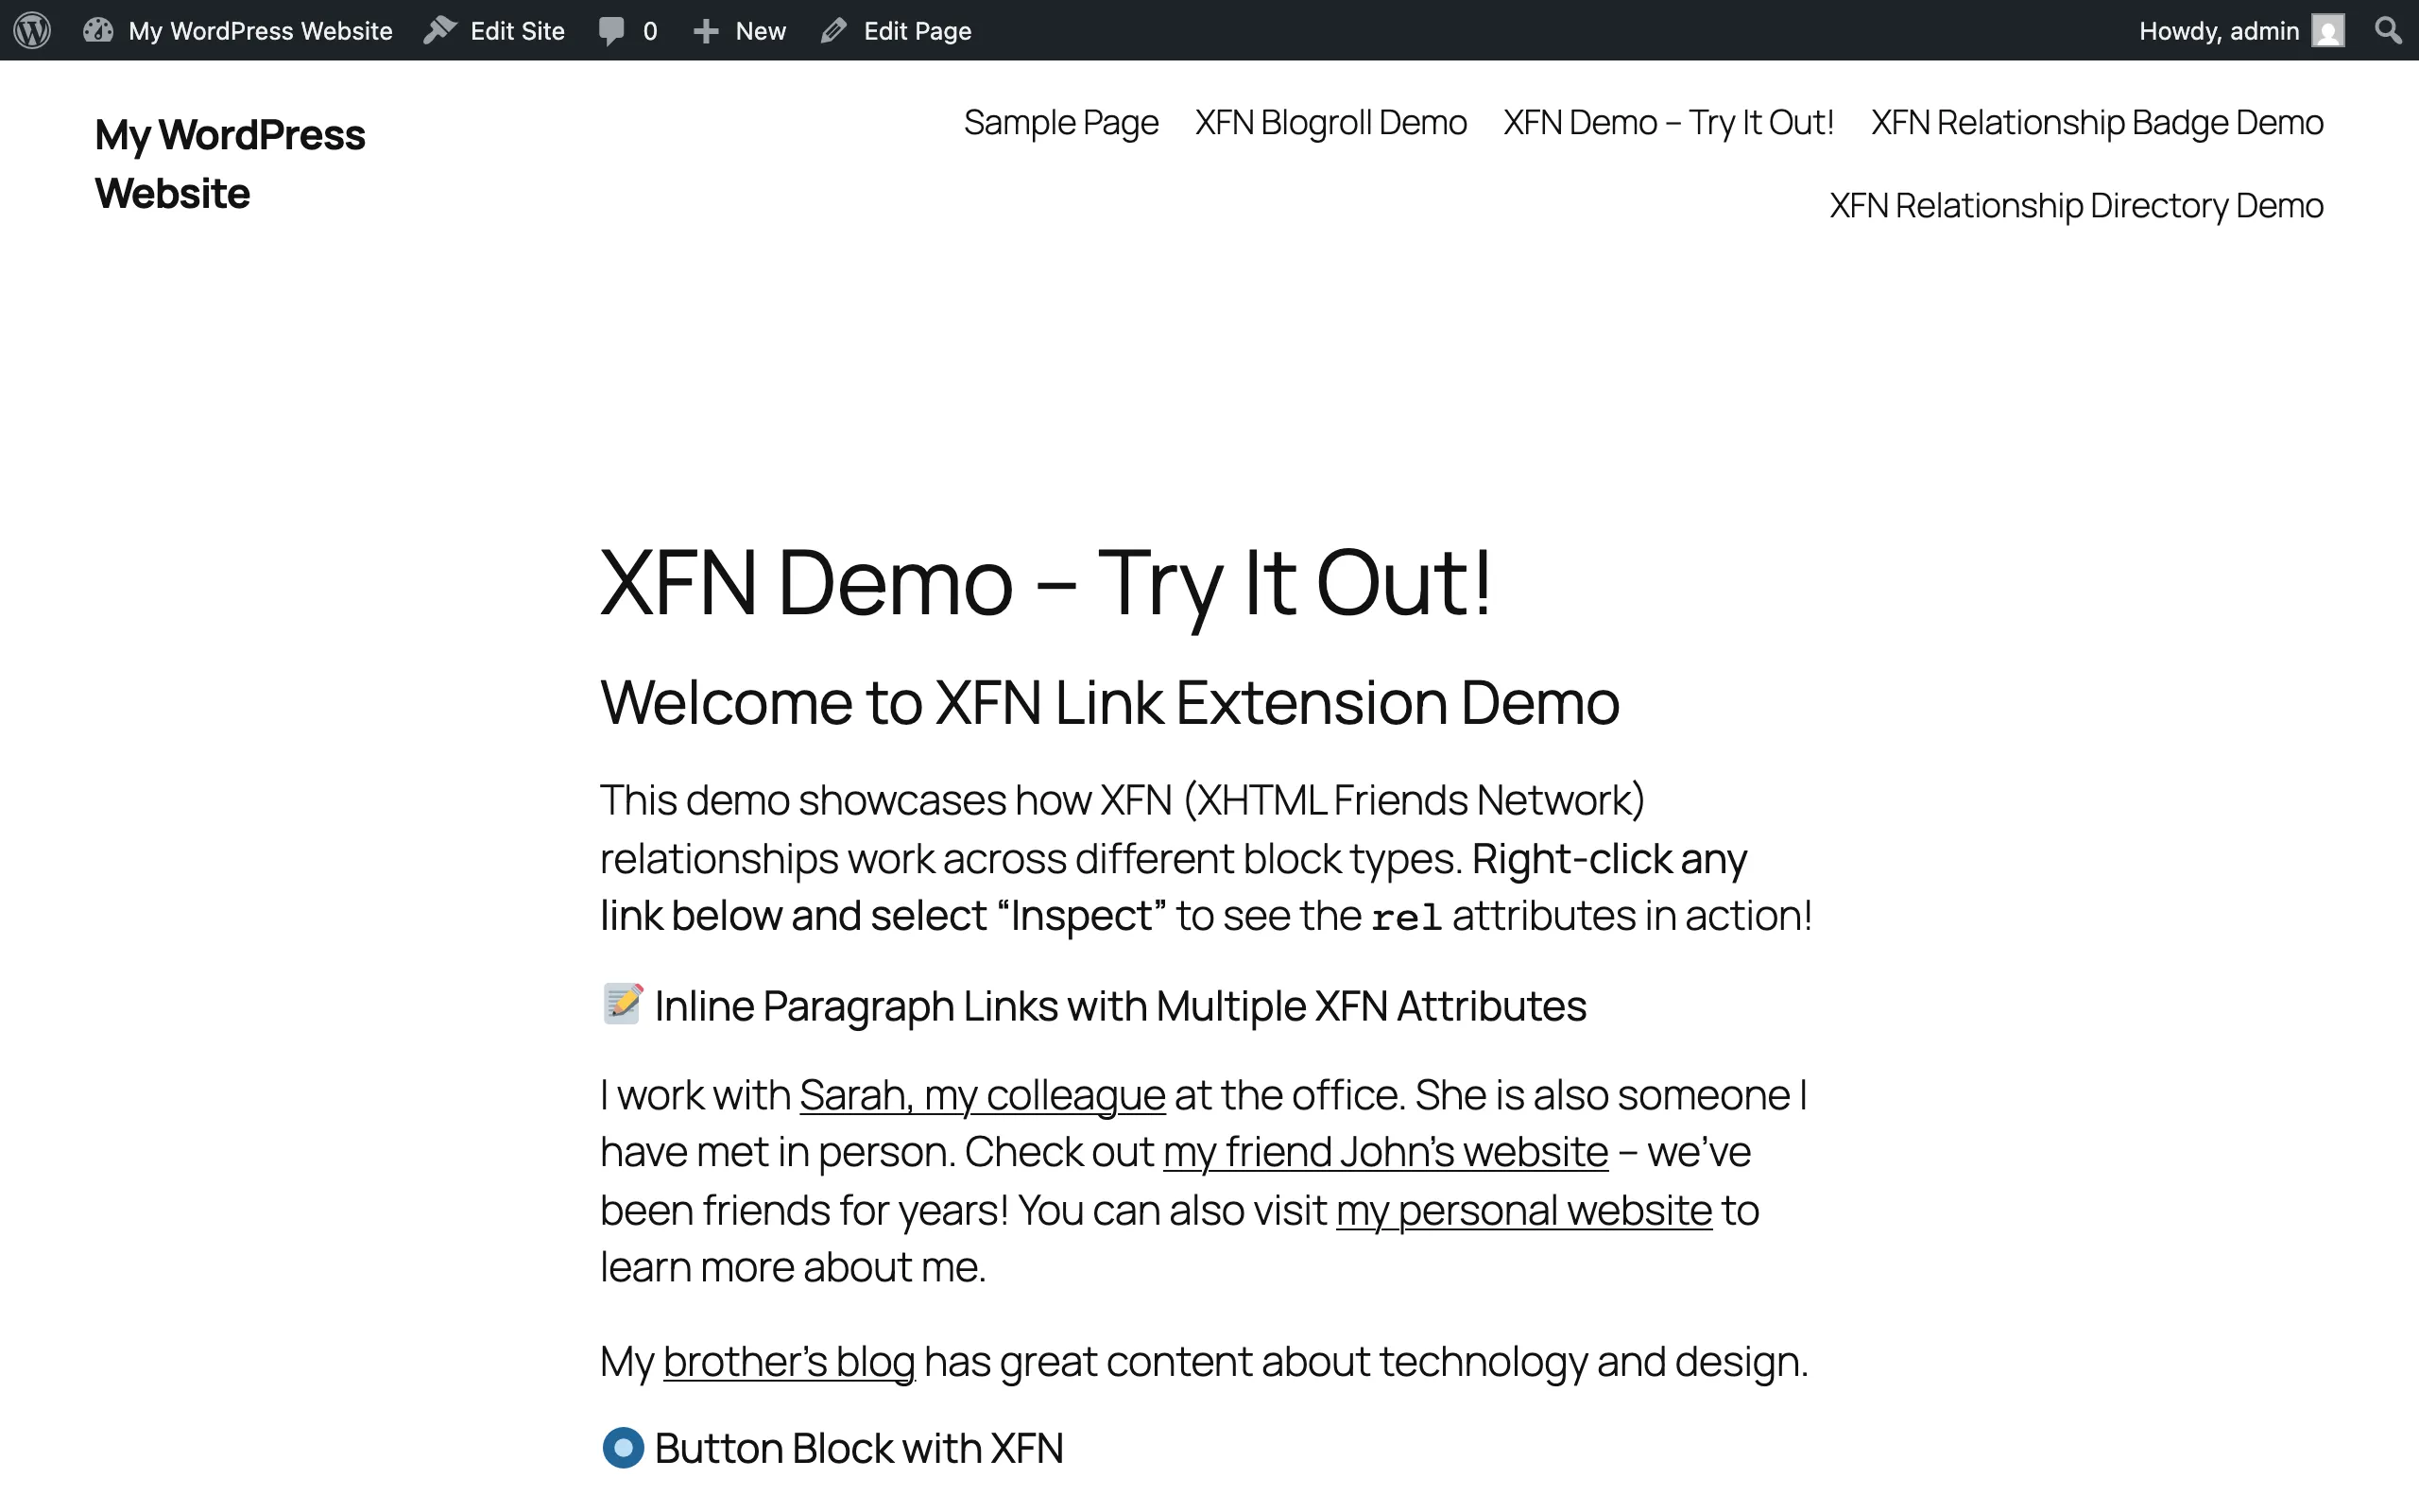Screen dimensions: 2419x1512
Task: Open XFN Relationship Badge Demo nav link
Action: 2097,122
